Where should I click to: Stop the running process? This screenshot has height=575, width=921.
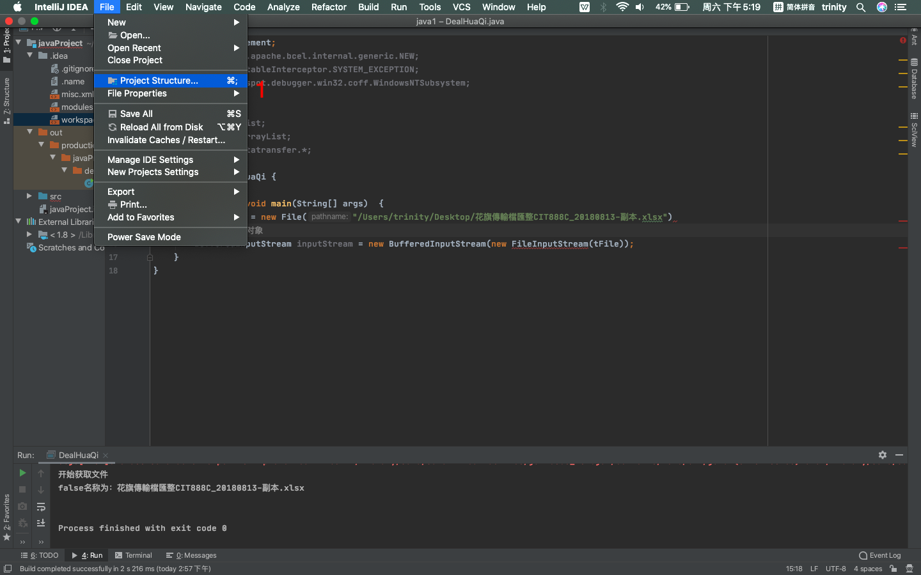pyautogui.click(x=22, y=489)
